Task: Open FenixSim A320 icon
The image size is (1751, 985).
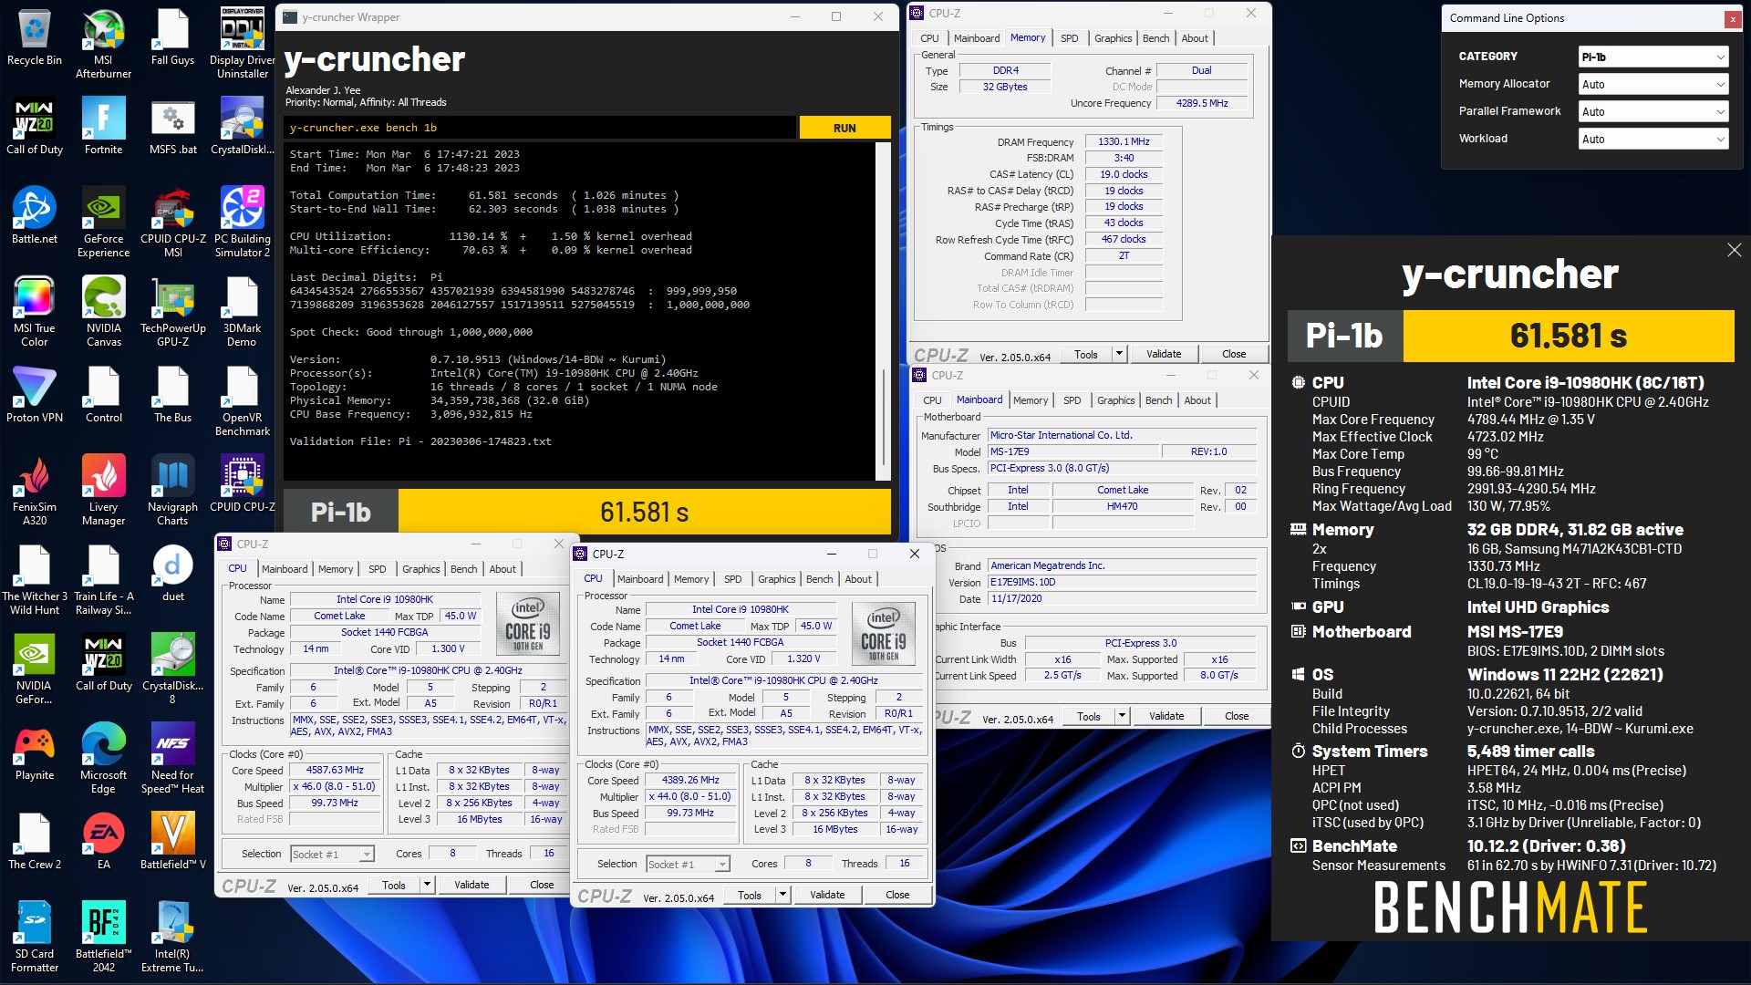Action: coord(35,491)
